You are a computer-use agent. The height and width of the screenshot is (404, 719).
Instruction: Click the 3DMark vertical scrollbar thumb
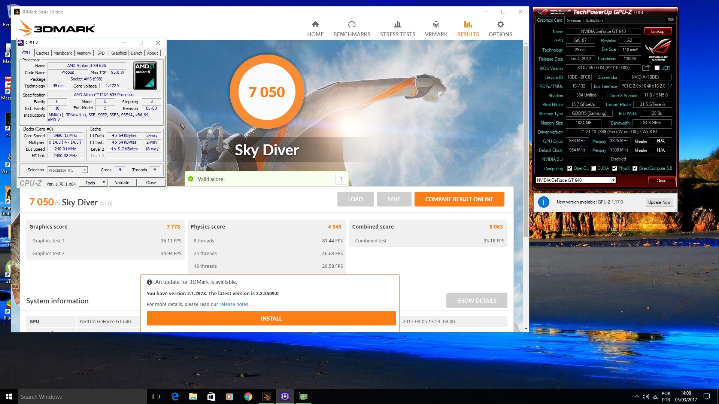coord(526,141)
